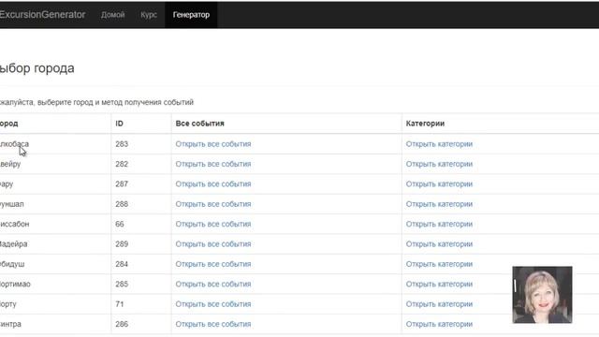Click the city name in row 66
599x337 pixels.
coord(15,224)
